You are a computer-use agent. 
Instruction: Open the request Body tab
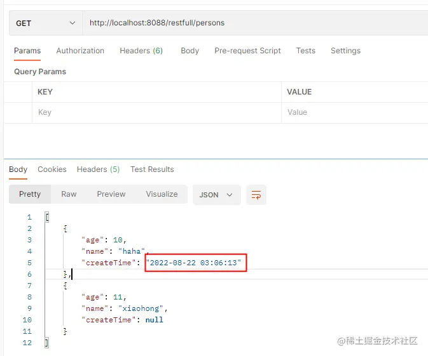pos(190,51)
